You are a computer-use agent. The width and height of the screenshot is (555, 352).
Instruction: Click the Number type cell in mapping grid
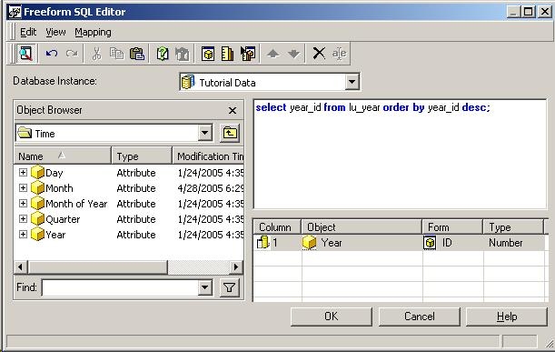pyautogui.click(x=514, y=243)
